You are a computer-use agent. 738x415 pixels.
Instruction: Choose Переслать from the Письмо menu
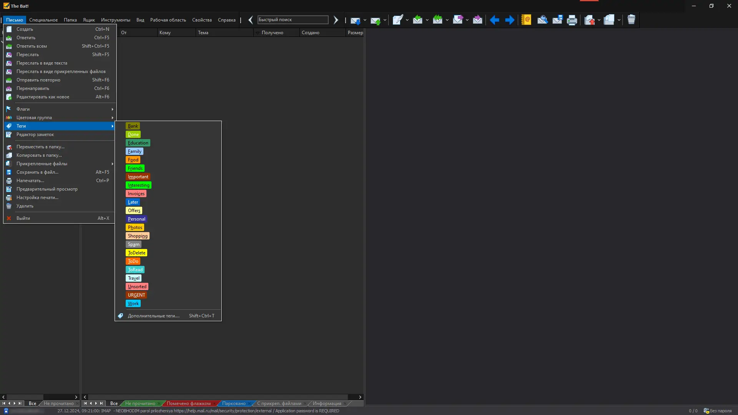tap(28, 55)
